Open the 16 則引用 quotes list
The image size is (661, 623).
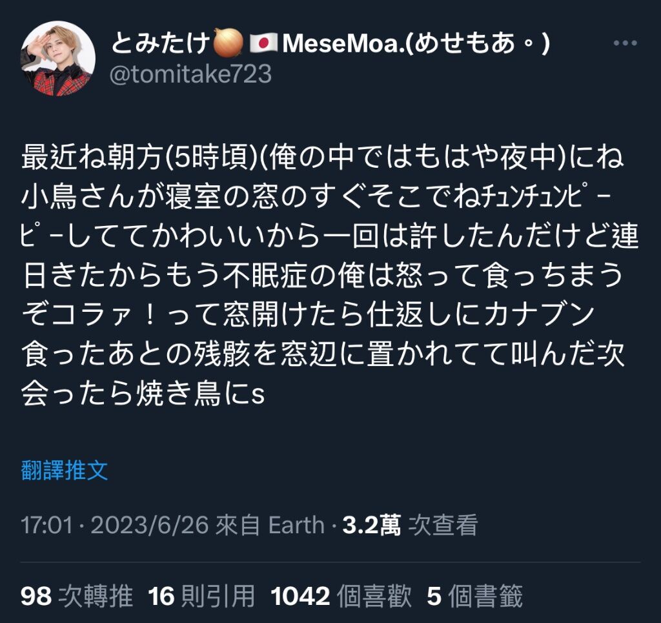tap(201, 596)
